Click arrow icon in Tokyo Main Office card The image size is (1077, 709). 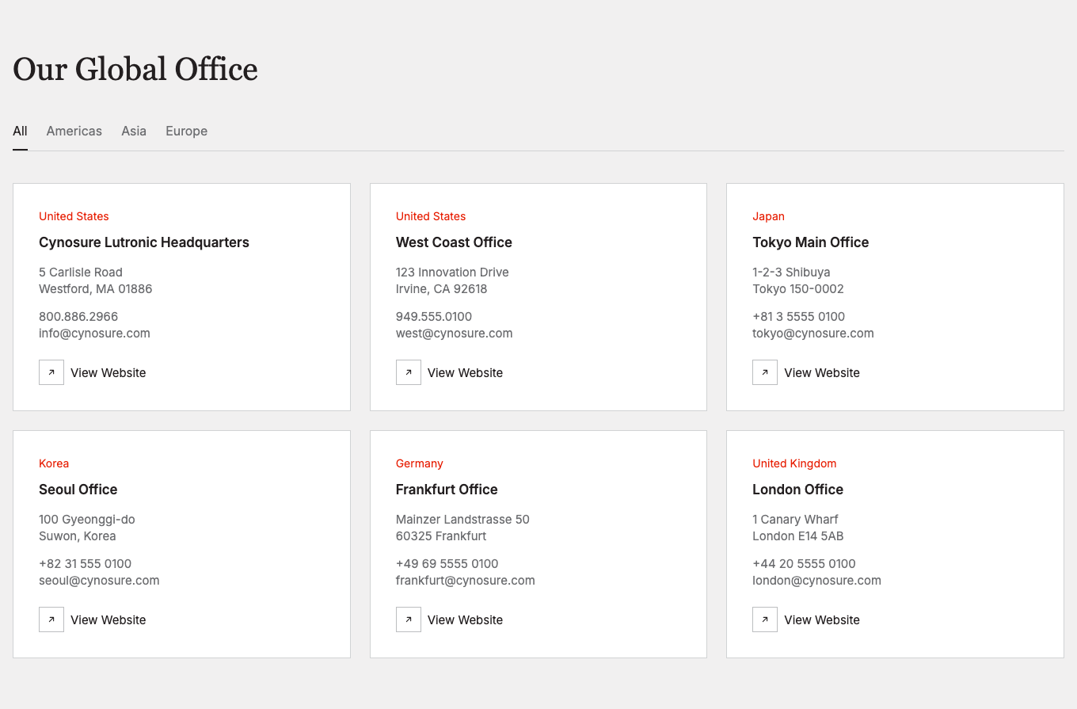pos(765,372)
